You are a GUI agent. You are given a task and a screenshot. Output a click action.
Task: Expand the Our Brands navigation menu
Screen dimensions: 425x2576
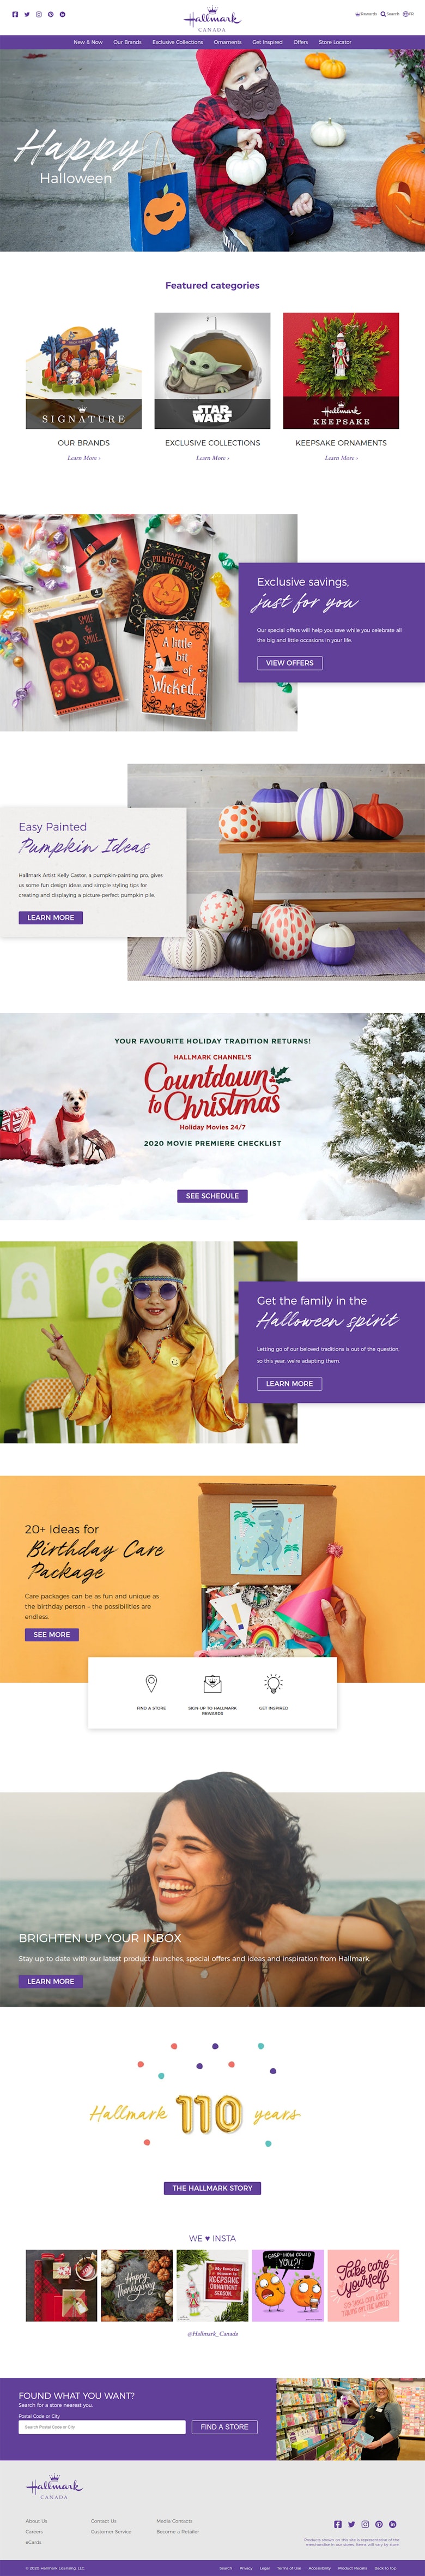point(127,42)
